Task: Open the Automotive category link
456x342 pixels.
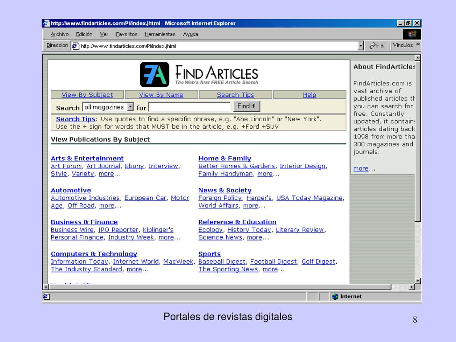Action: click(x=71, y=190)
